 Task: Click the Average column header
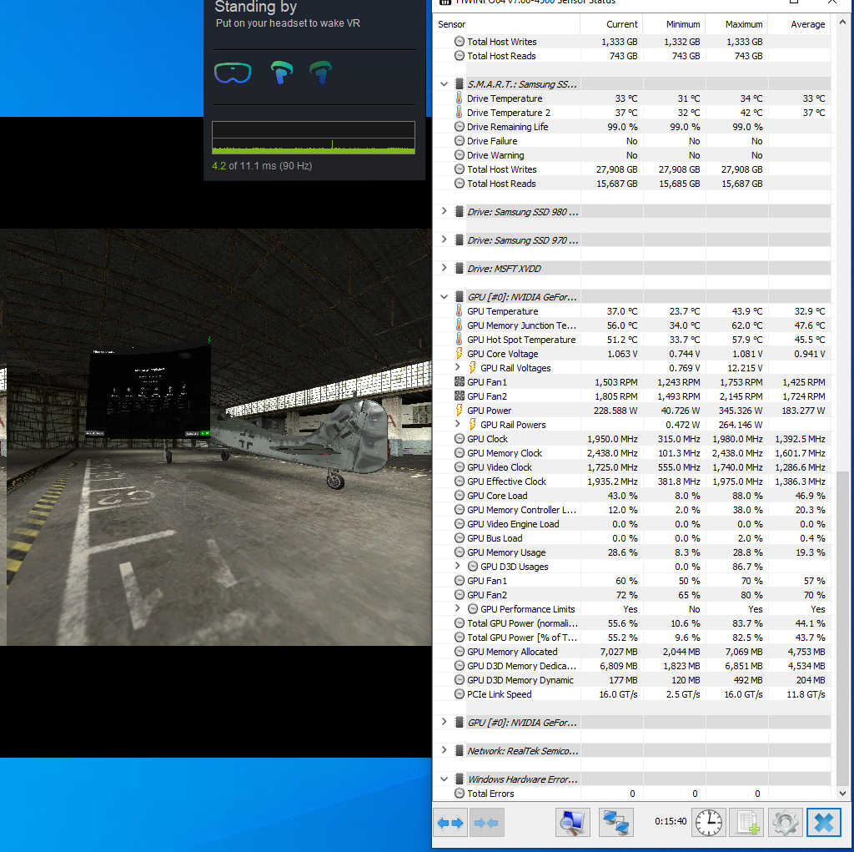click(800, 24)
